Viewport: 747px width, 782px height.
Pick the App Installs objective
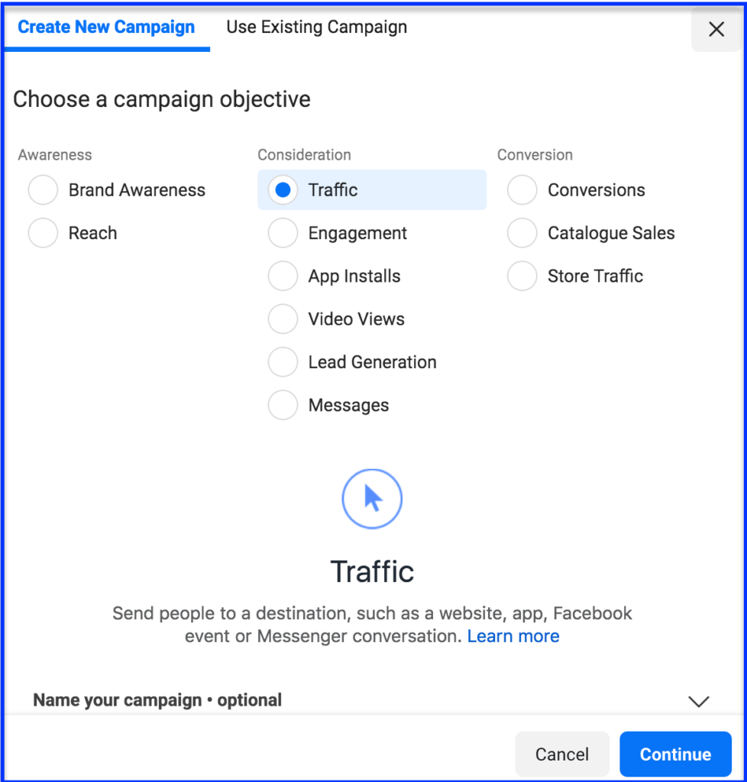283,276
